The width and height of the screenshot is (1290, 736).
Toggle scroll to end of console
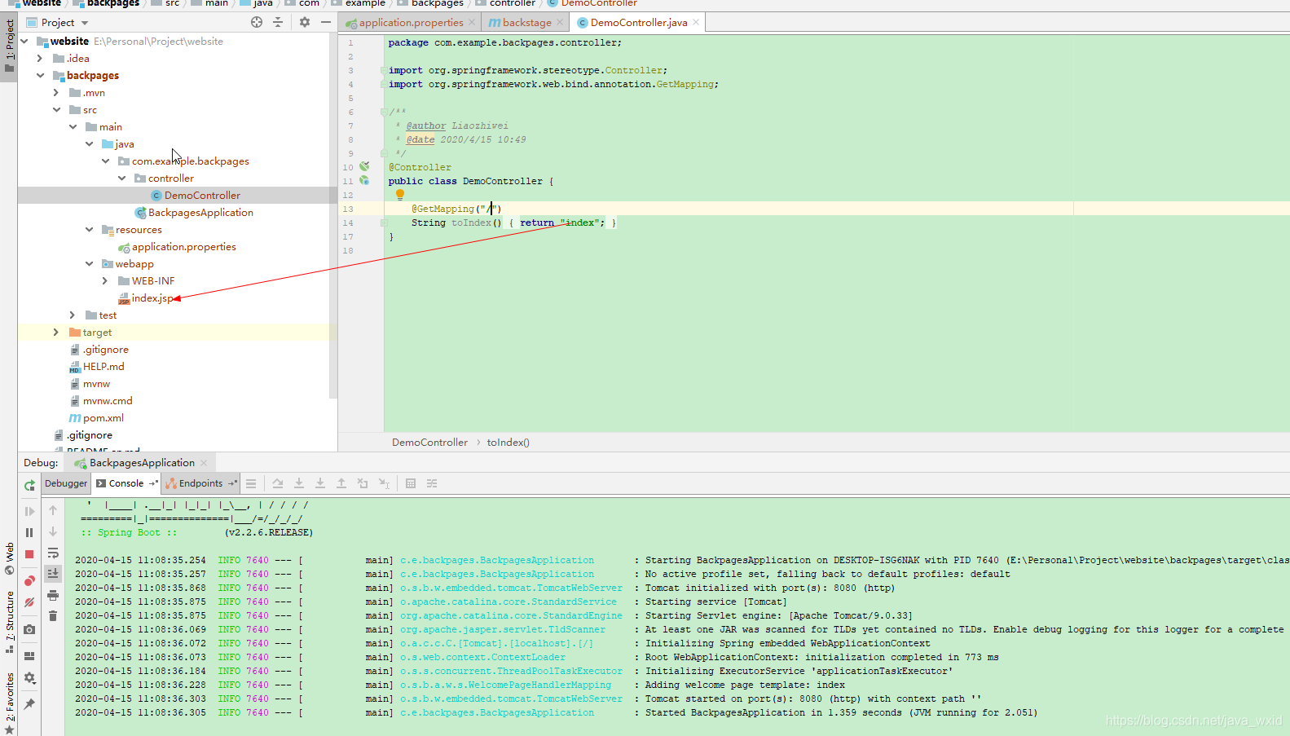point(53,574)
